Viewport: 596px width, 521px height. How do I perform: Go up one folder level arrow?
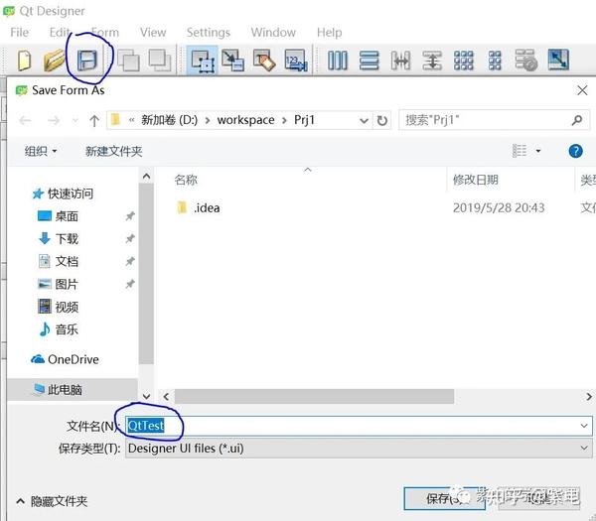94,121
